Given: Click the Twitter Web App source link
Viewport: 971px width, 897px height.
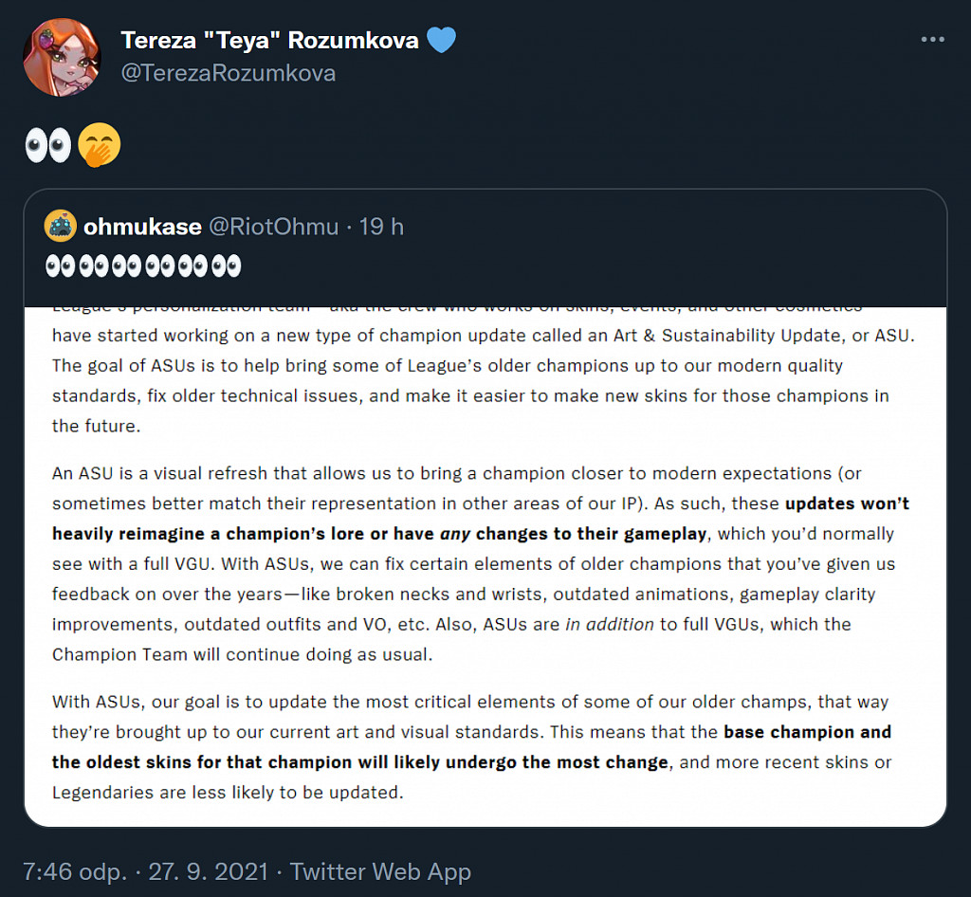Looking at the screenshot, I should coord(380,871).
